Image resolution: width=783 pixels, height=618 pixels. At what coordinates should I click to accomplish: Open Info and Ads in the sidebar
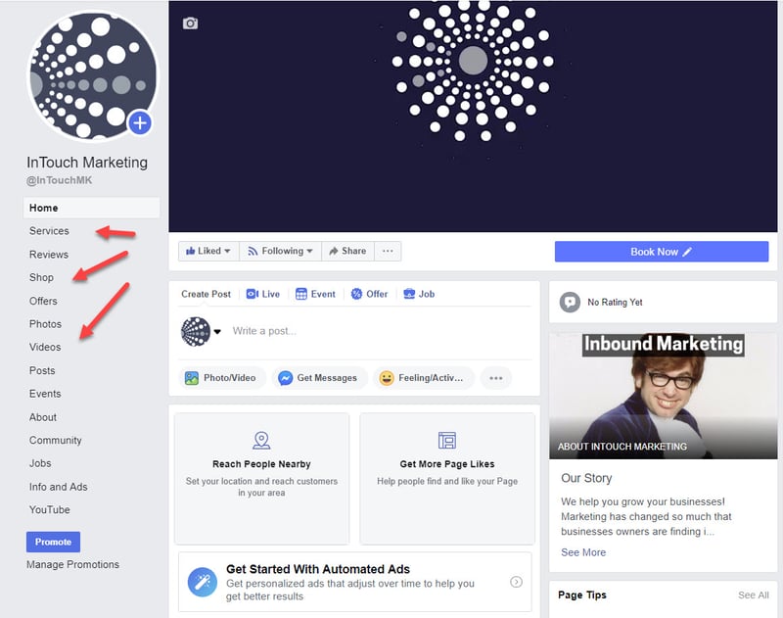click(59, 487)
